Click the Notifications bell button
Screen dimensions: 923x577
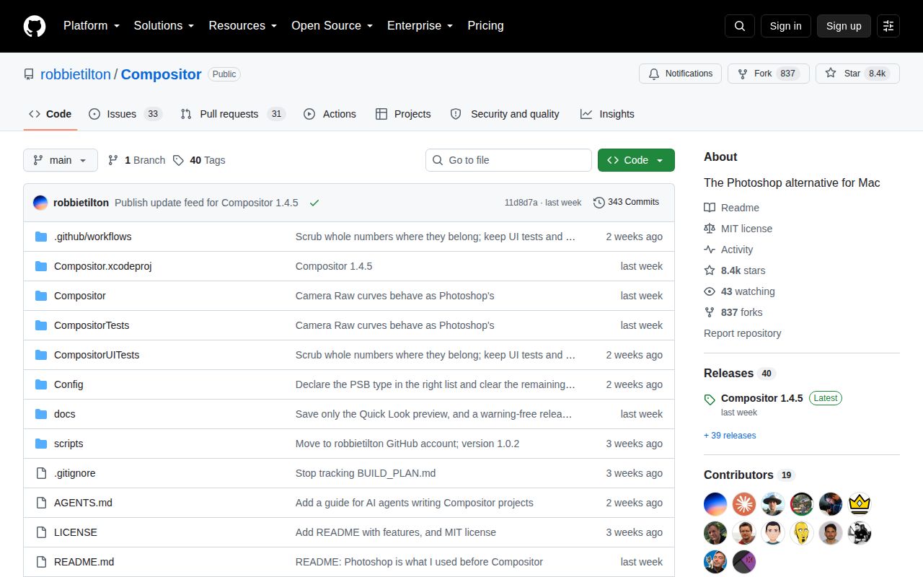tap(680, 74)
